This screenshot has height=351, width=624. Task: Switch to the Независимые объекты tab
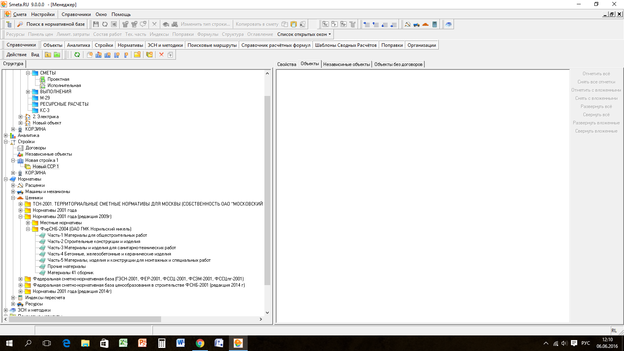click(346, 64)
